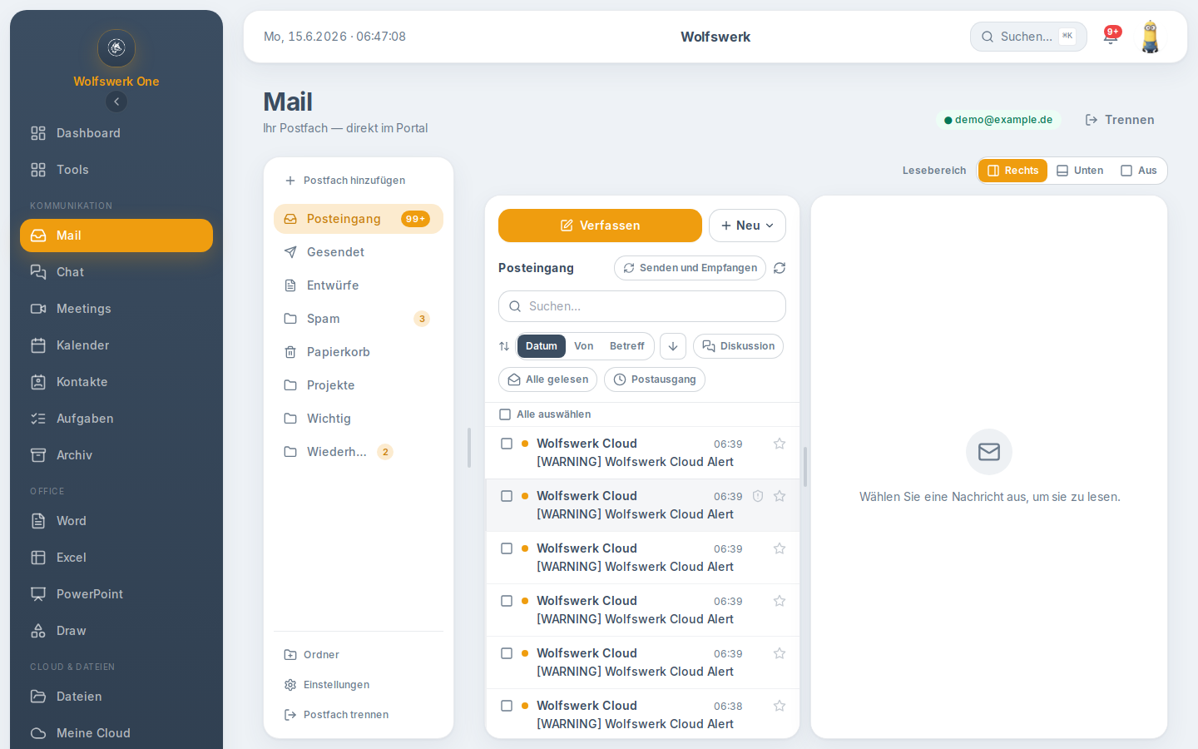Open Postausgang
Screen dimensions: 1198x749
[655, 379]
